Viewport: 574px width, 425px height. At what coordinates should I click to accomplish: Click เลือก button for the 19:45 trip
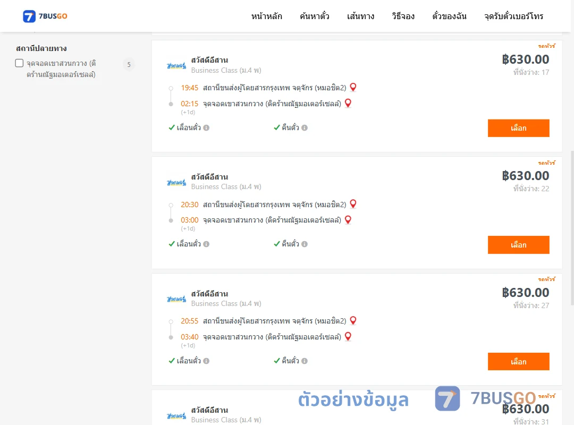click(x=518, y=128)
